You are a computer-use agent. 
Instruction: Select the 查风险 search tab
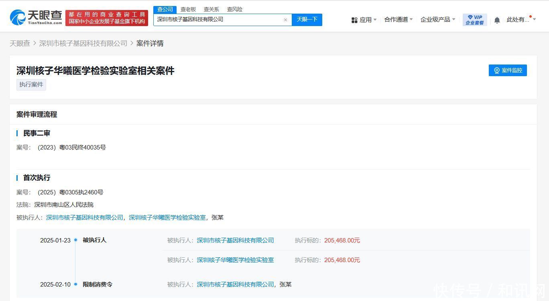[x=234, y=9]
